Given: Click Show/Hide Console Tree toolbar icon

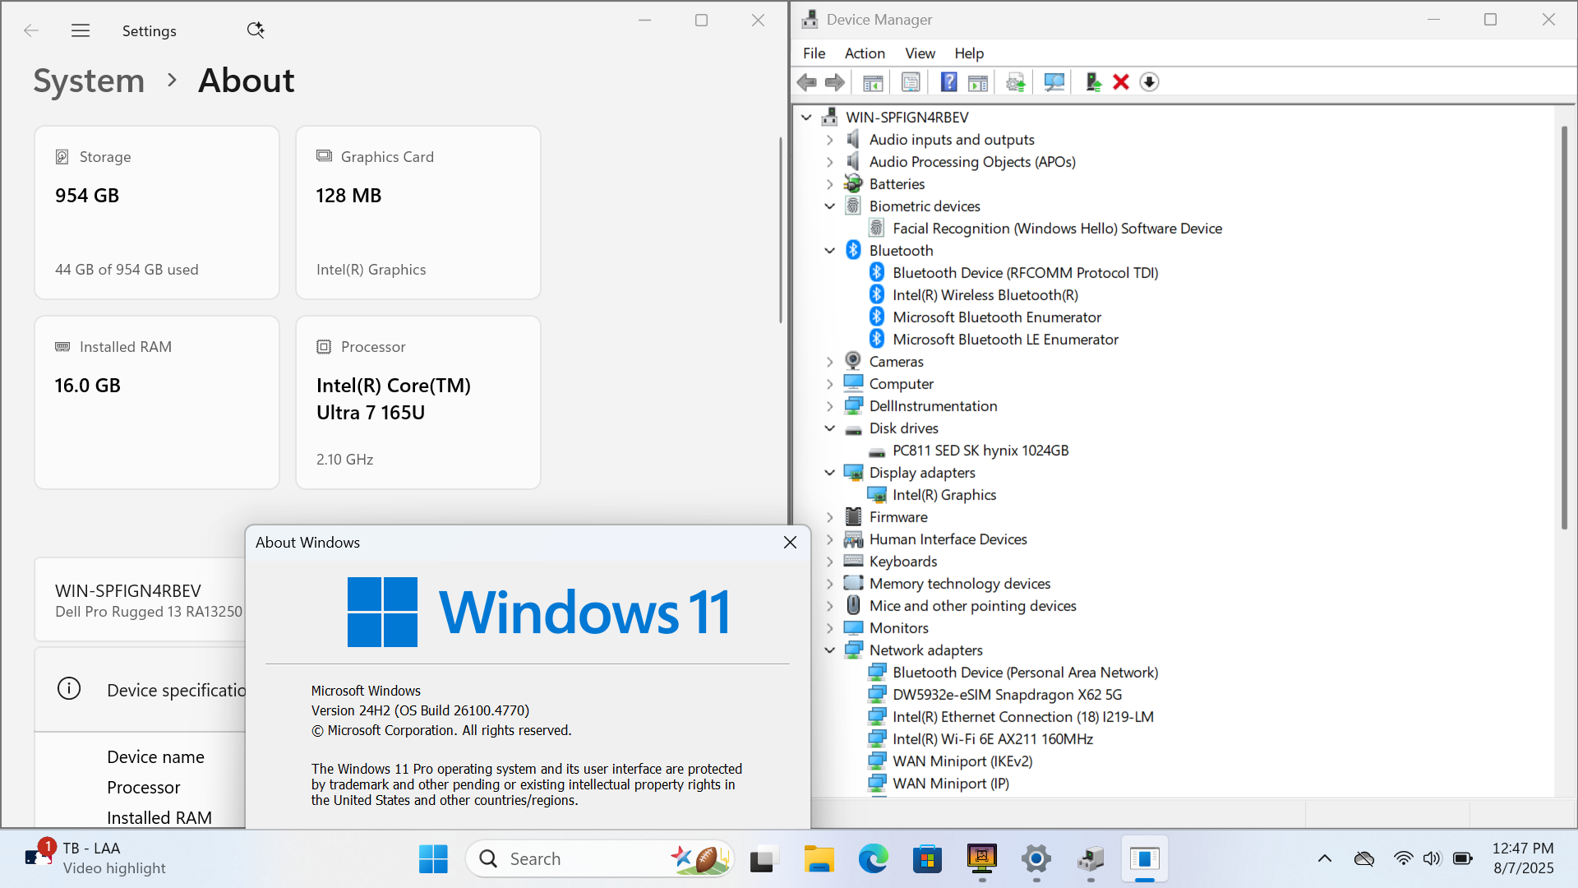Looking at the screenshot, I should click(873, 82).
